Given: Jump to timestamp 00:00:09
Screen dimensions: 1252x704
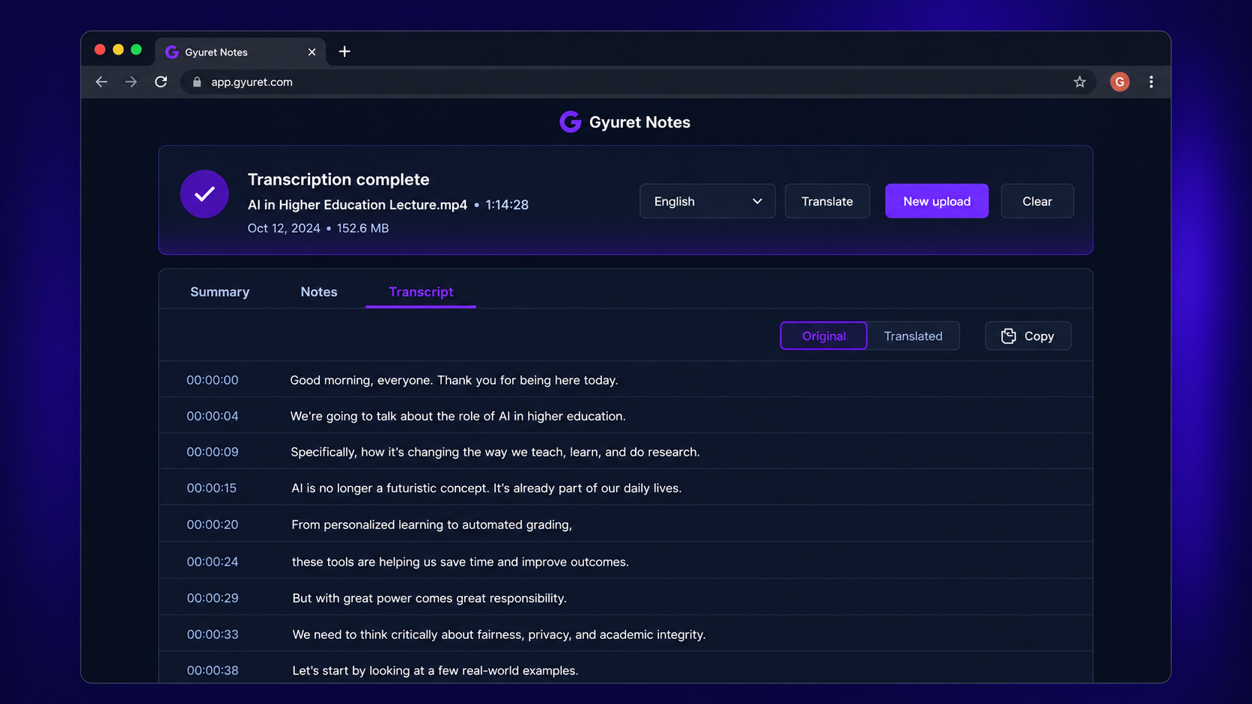Looking at the screenshot, I should tap(213, 452).
